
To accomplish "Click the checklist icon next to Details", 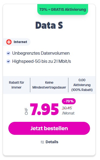I will click(x=42, y=142).
